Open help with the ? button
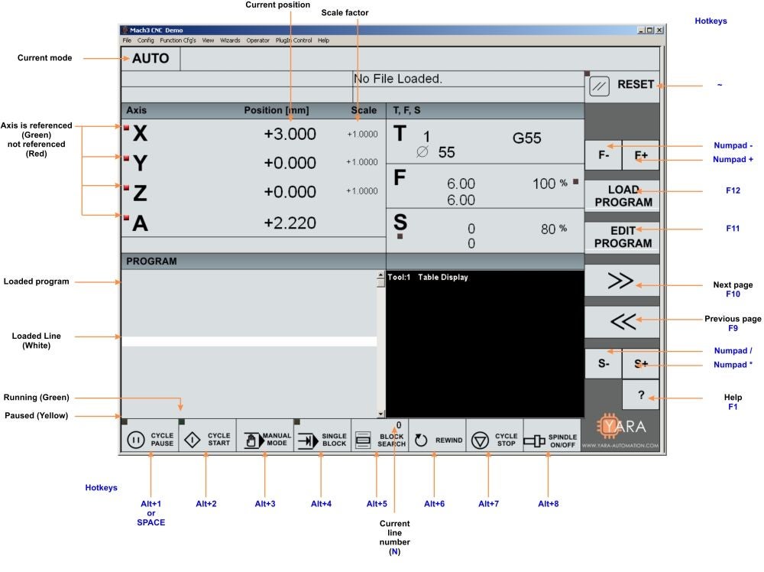Viewport: 764px width, 572px height. coord(640,395)
